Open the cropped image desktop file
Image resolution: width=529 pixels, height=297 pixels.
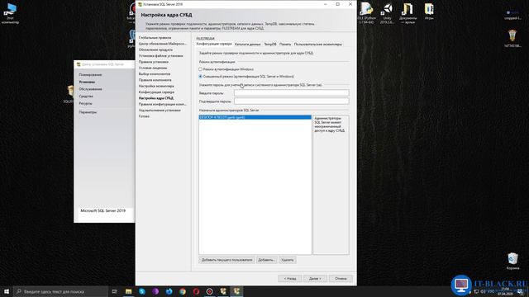(x=512, y=15)
